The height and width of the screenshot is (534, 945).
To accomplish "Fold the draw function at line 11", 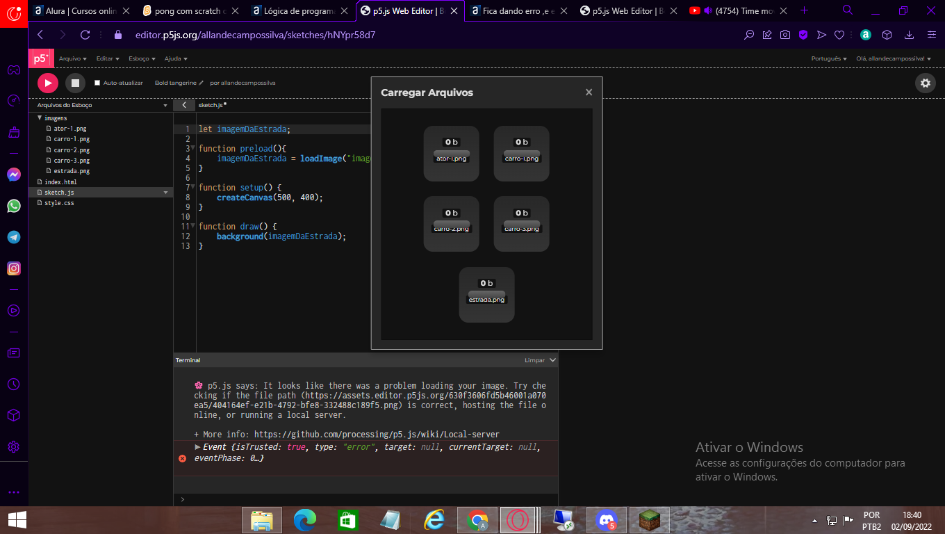I will point(193,227).
